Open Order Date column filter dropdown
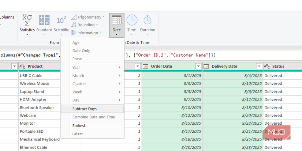The height and width of the screenshot is (151, 302). [x=198, y=66]
